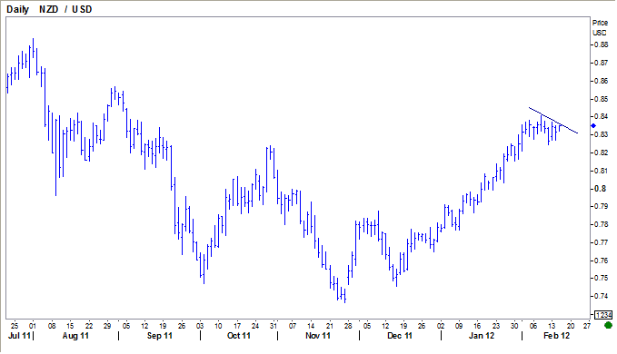Click the .1234 decimal precision box
Image resolution: width=617 pixels, height=354 pixels.
tap(603, 315)
